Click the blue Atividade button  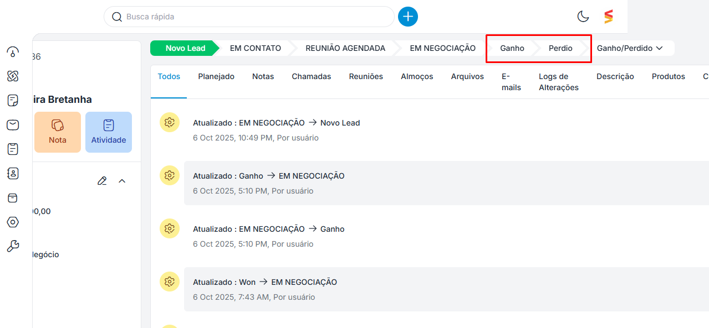pyautogui.click(x=109, y=132)
